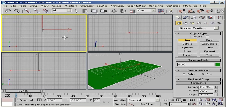The width and height of the screenshot is (226, 107).
Task: Toggle the Percent Snap icon
Action: [x=200, y=11]
